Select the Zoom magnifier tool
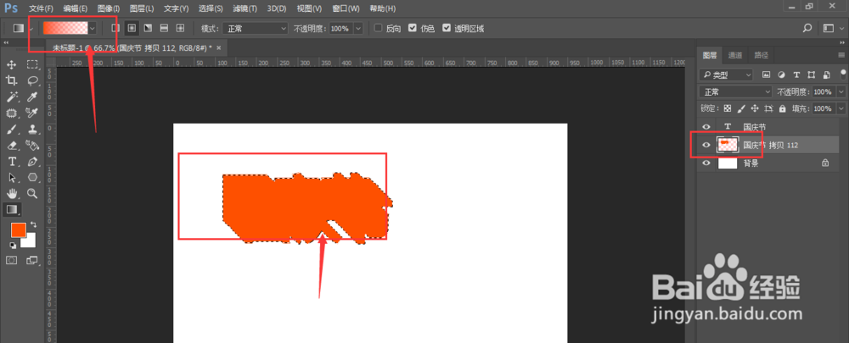849x343 pixels. (x=32, y=193)
